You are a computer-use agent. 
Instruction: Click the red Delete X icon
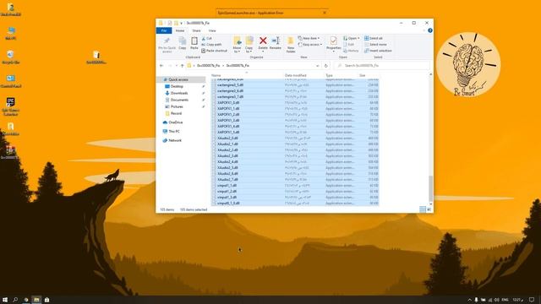[x=263, y=41]
